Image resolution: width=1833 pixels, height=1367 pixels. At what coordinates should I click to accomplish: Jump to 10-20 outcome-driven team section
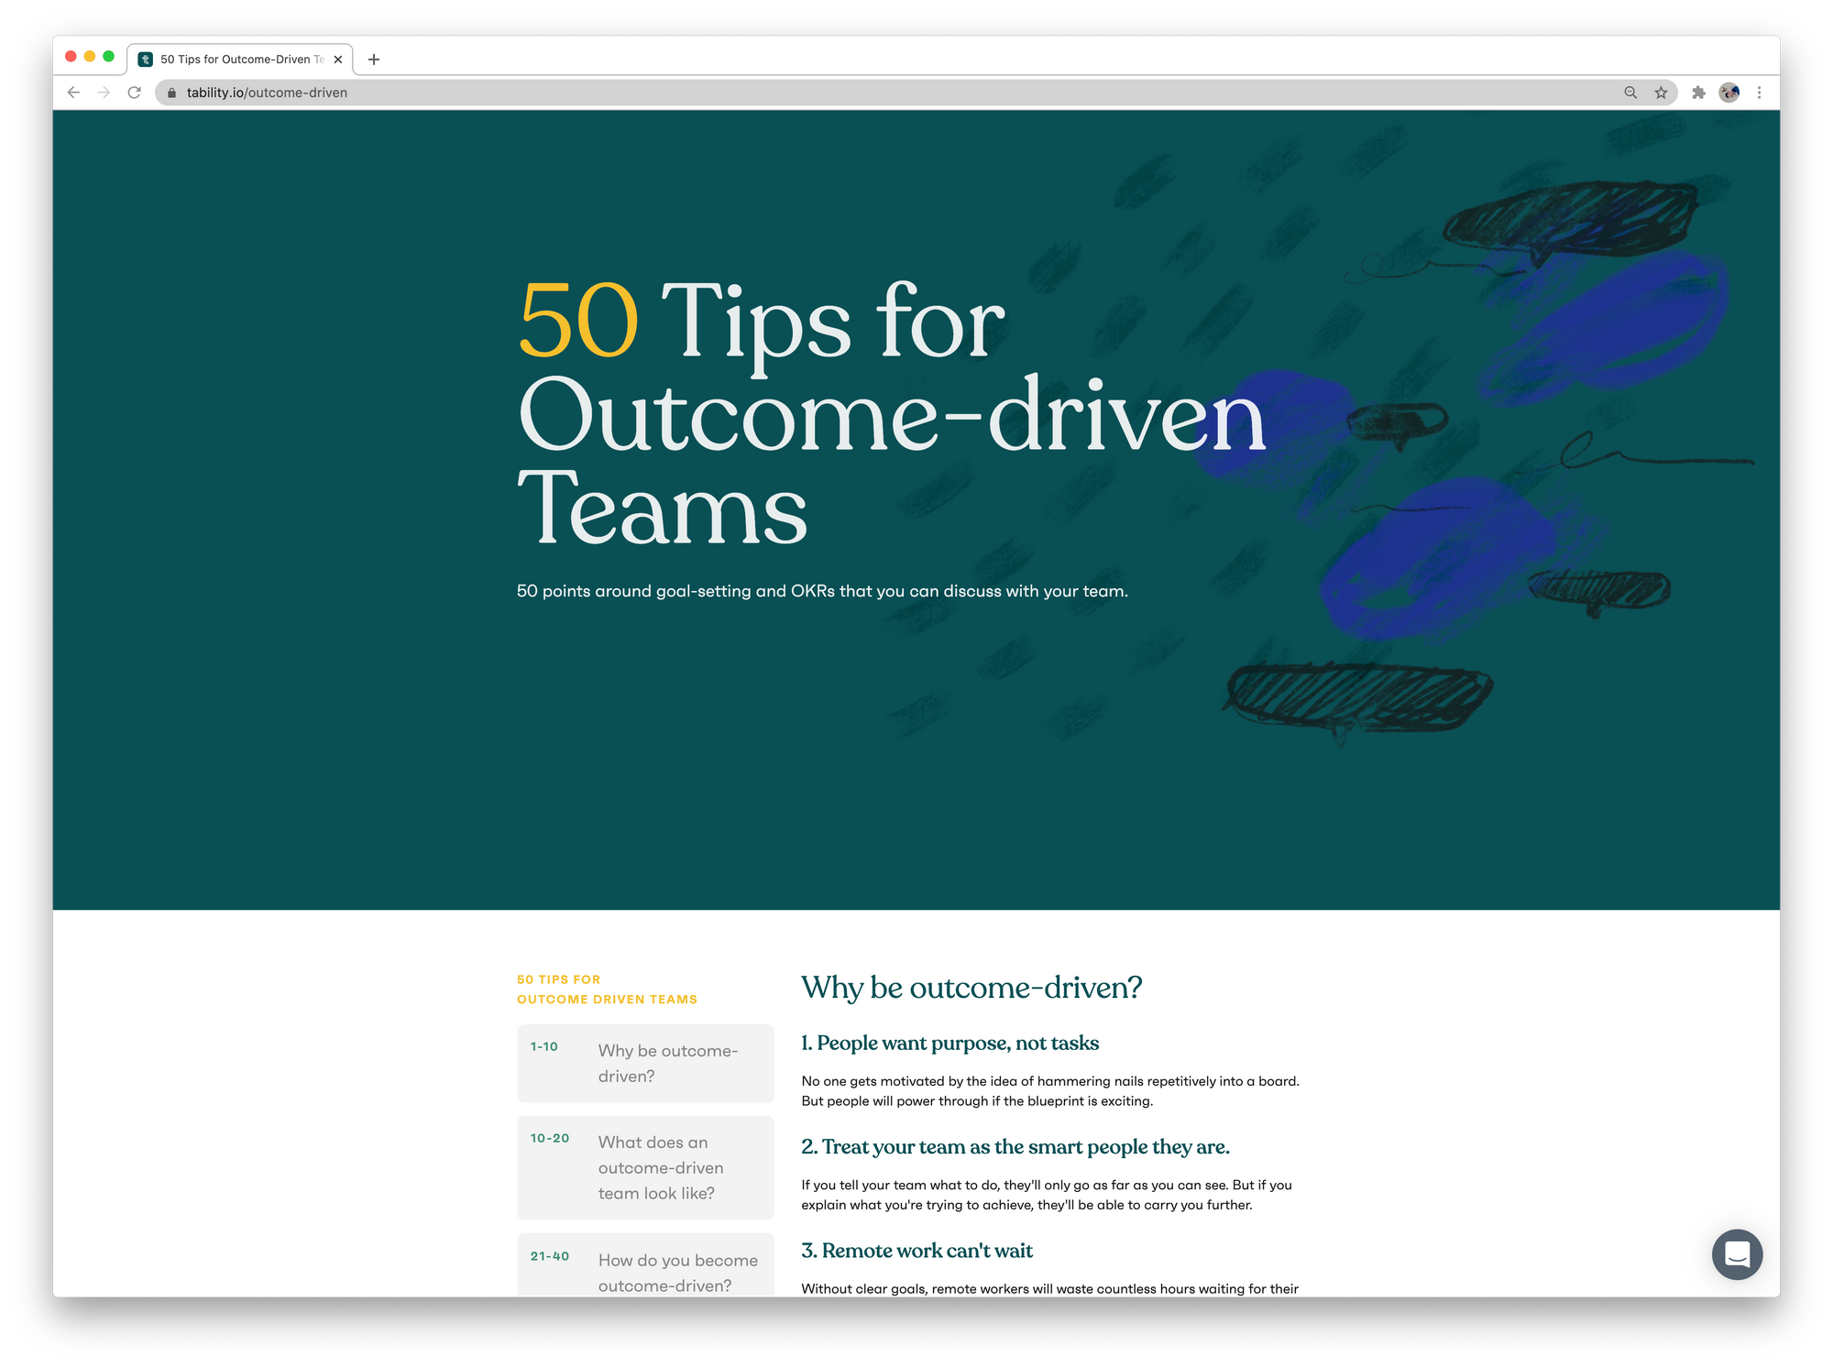point(645,1167)
